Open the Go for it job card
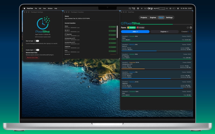215x134 pixels. click(156, 47)
